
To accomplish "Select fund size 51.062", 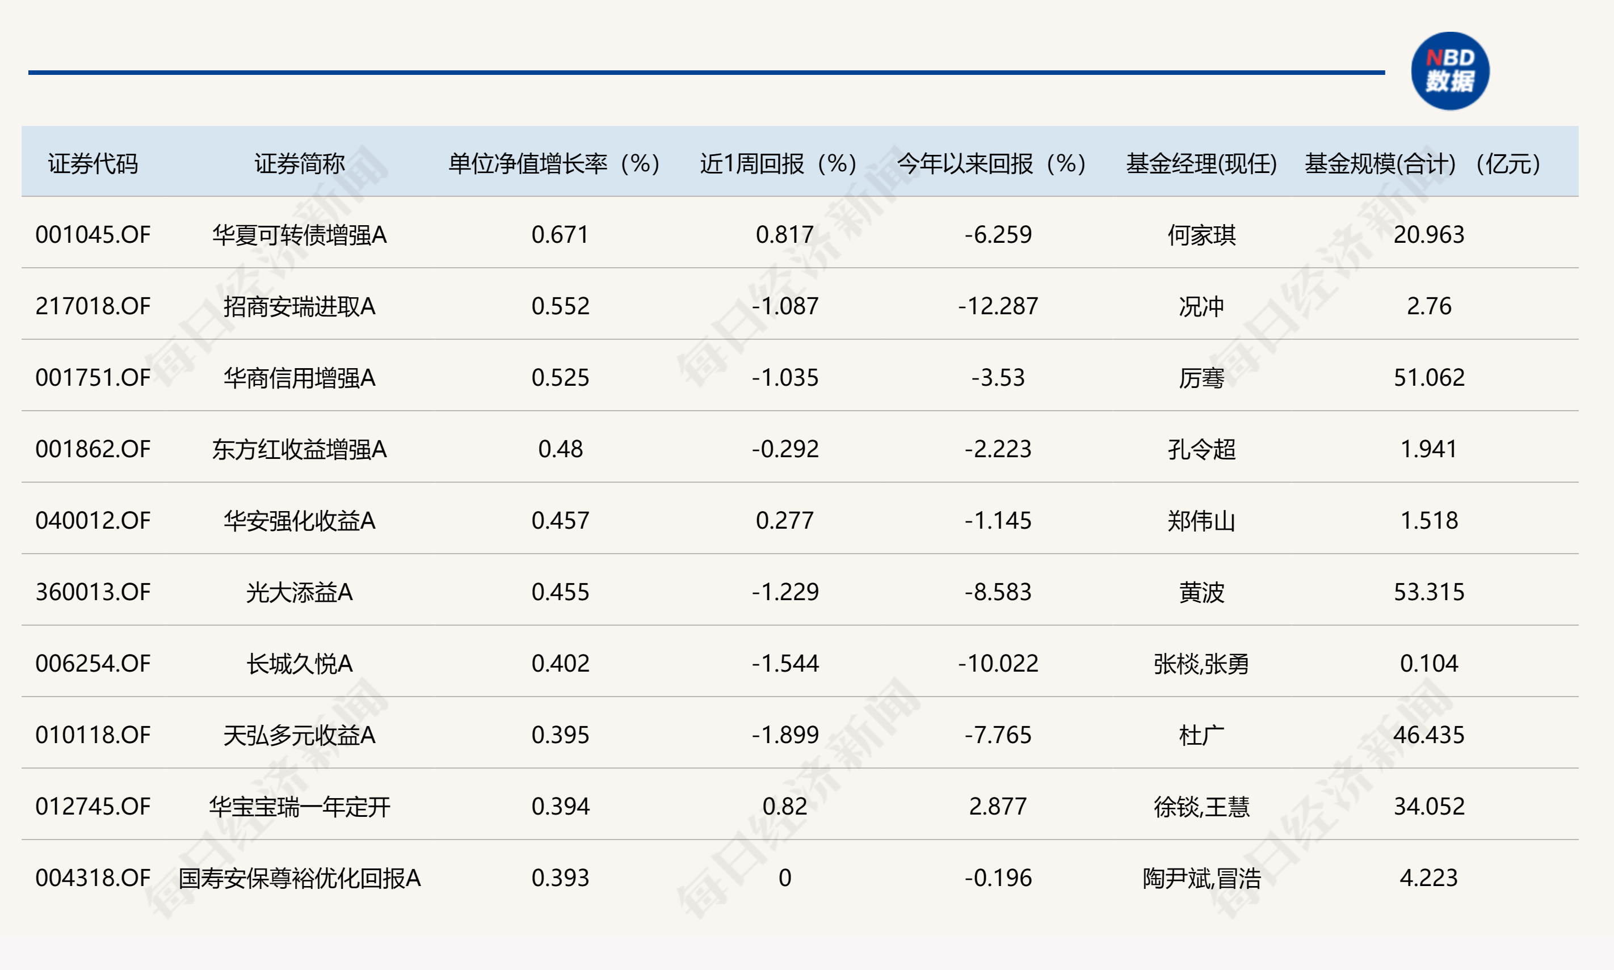I will coord(1429,377).
